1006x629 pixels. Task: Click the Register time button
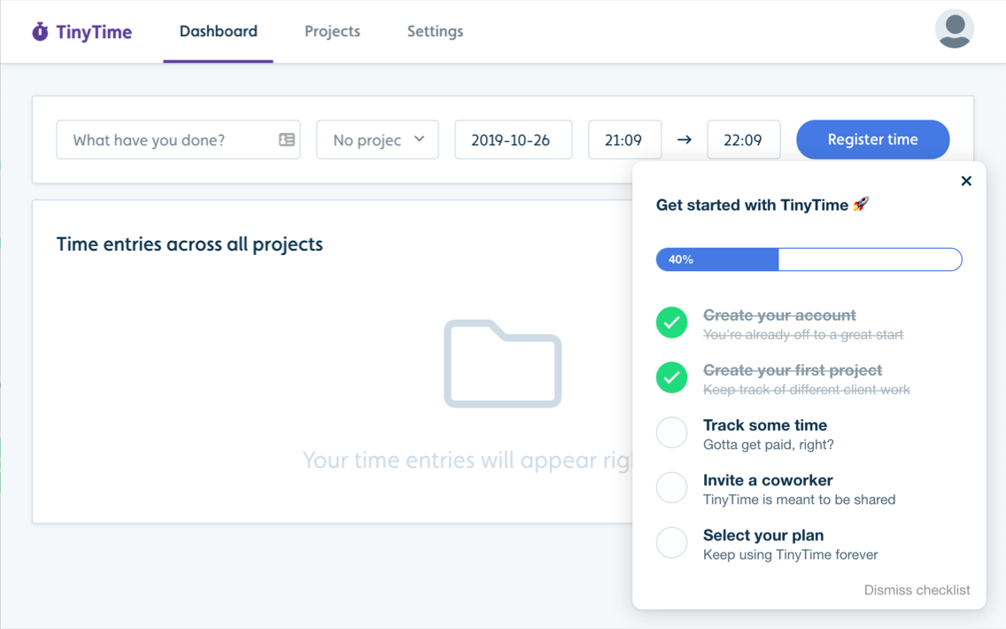[x=872, y=139]
